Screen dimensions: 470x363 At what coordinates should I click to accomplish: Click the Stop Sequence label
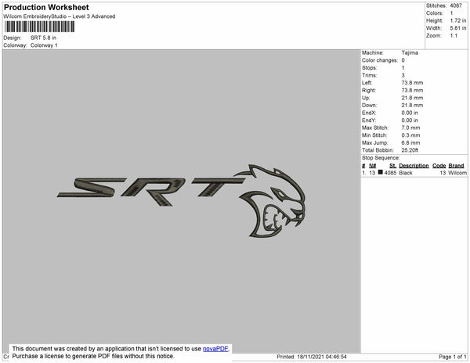click(x=381, y=158)
